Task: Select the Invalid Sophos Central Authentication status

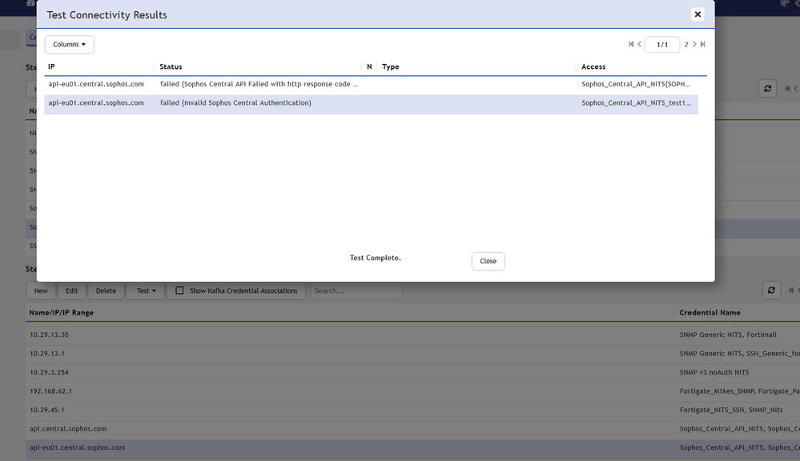Action: [235, 103]
